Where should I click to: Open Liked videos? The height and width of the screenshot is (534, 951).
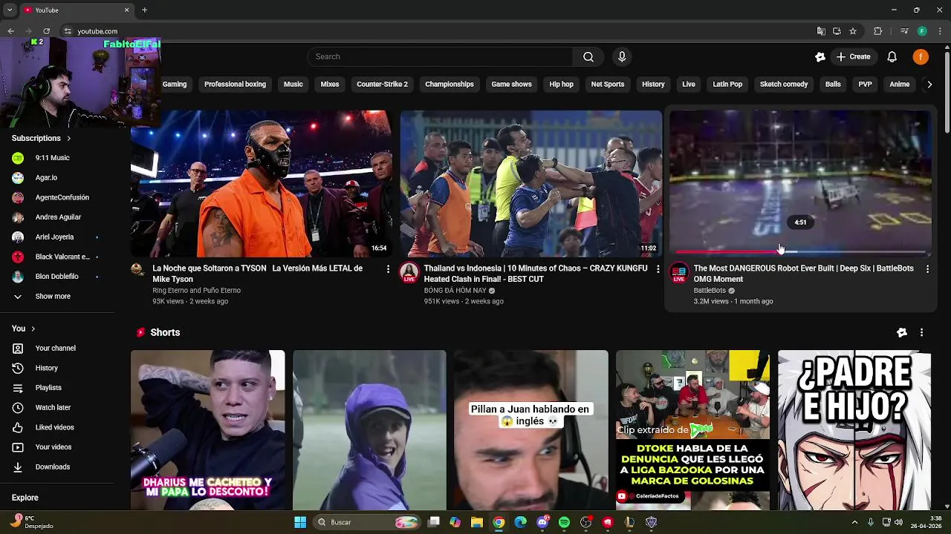click(x=54, y=427)
